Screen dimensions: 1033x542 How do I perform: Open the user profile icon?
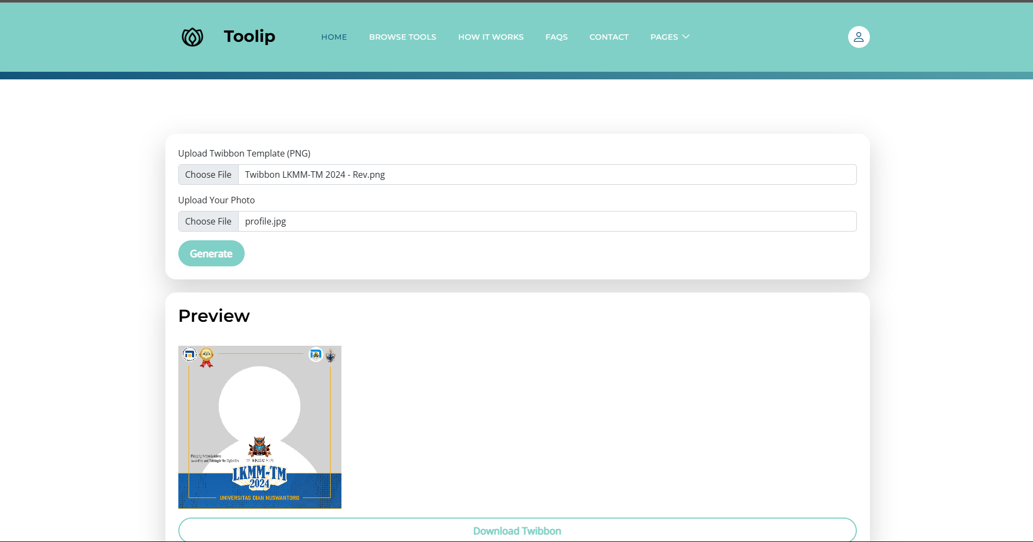(858, 37)
